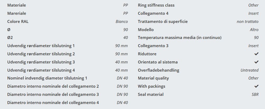The height and width of the screenshot is (109, 265).
Task: Click the Ø2 property label
Action: (10, 38)
